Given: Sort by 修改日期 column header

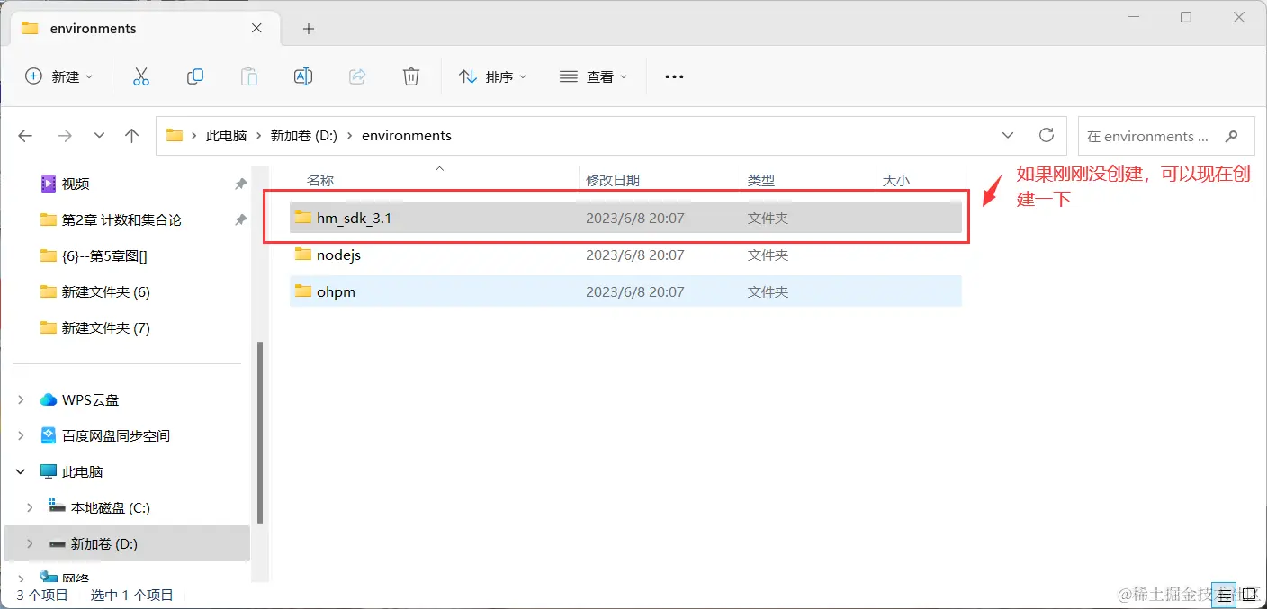Looking at the screenshot, I should 613,180.
